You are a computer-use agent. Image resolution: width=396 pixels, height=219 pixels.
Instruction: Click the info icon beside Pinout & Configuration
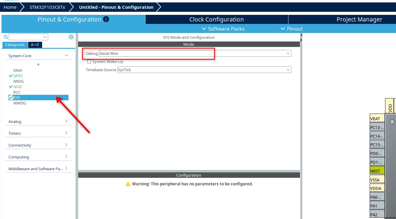point(106,19)
